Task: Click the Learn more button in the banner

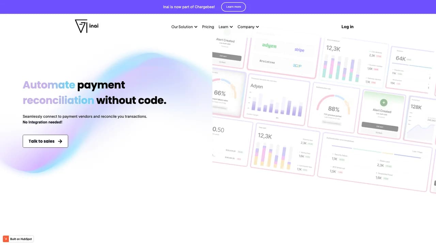Action: pyautogui.click(x=233, y=7)
